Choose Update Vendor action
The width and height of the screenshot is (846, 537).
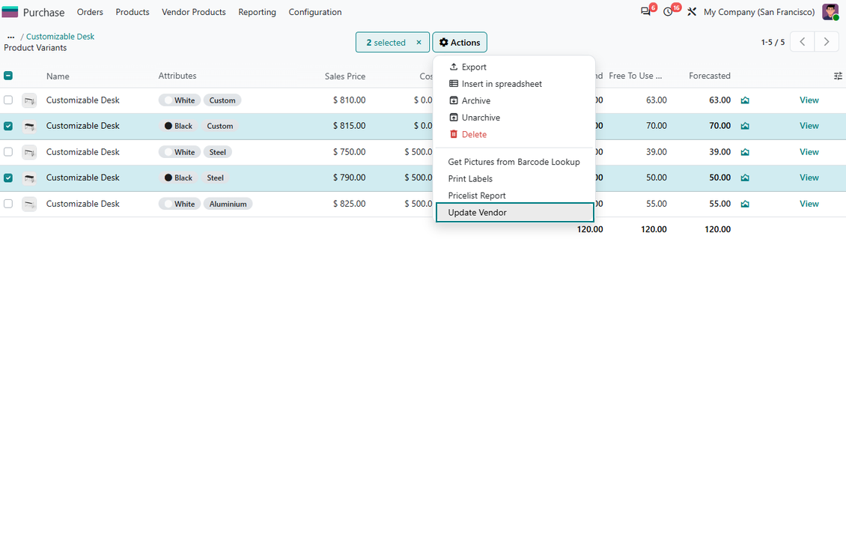point(515,212)
